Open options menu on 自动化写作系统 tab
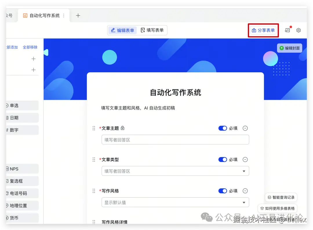Image resolution: width=313 pixels, height=230 pixels. (x=63, y=15)
